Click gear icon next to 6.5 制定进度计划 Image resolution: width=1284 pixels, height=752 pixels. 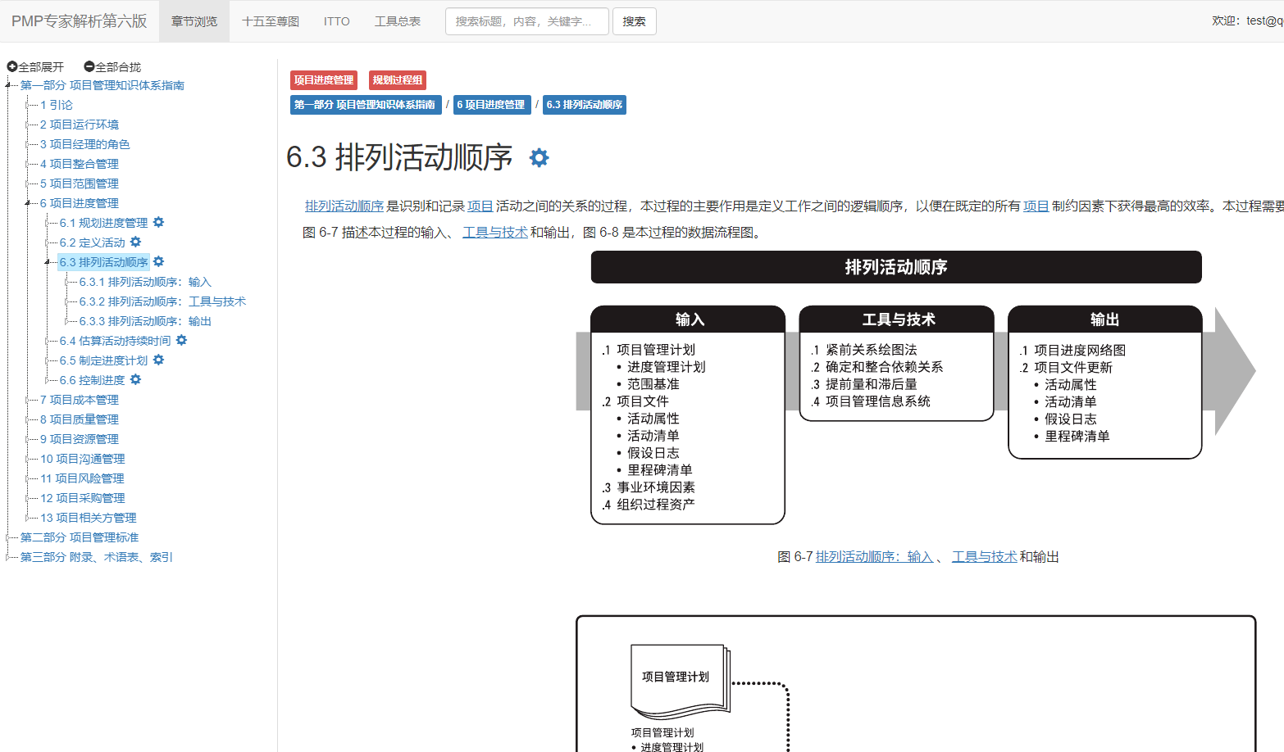point(159,360)
